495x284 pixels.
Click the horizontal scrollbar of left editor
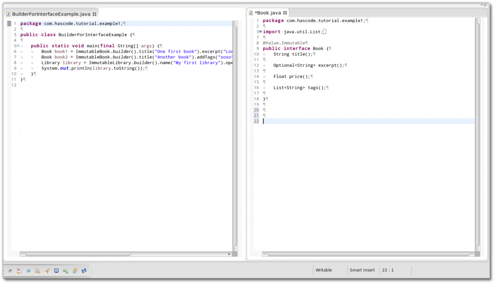[77, 254]
